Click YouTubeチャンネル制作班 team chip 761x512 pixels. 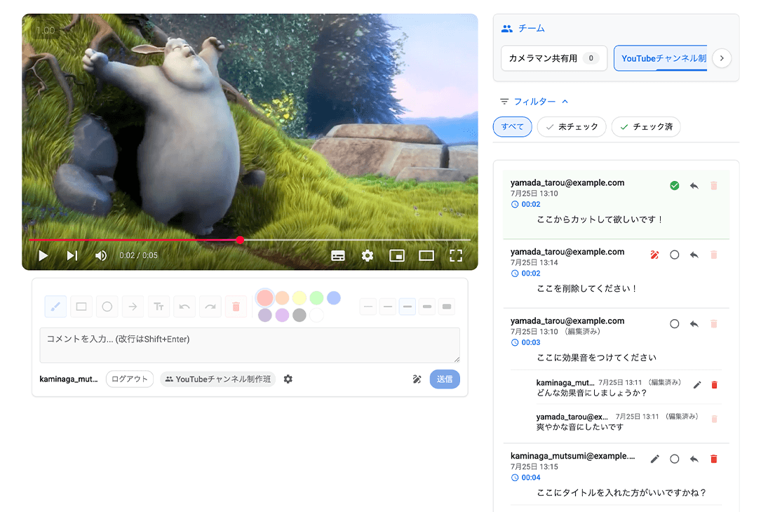[x=218, y=379]
